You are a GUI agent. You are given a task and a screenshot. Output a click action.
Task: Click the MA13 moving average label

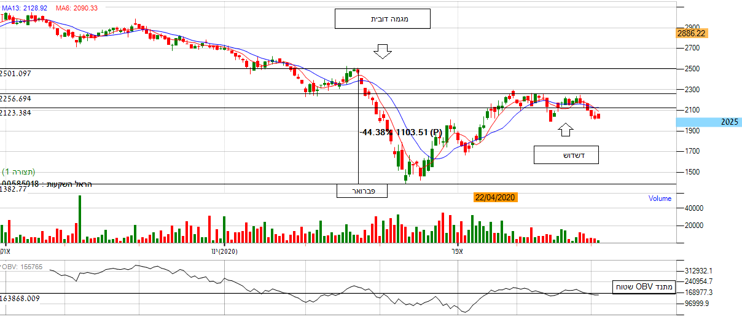(x=25, y=8)
